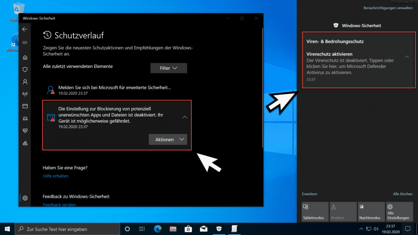Viewport: 418px width, 235px height.
Task: Open Cortana circle in taskbar
Action: [x=127, y=229]
